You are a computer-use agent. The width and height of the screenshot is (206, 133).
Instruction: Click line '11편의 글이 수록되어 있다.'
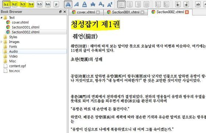pyautogui.click(x=92, y=50)
